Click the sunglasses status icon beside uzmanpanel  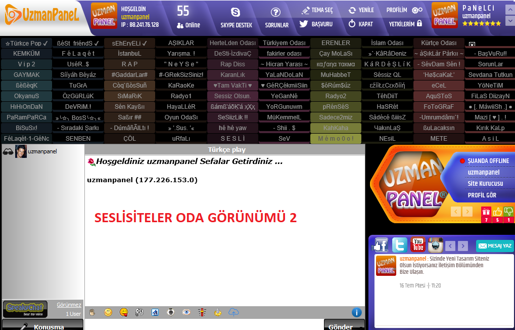[8, 152]
